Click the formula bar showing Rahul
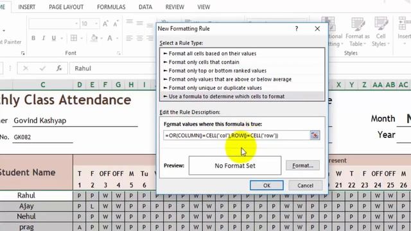Image resolution: width=411 pixels, height=231 pixels. tap(113, 69)
